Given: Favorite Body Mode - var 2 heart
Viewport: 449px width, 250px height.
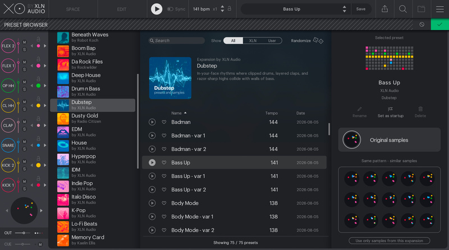Looking at the screenshot, I should pyautogui.click(x=164, y=230).
